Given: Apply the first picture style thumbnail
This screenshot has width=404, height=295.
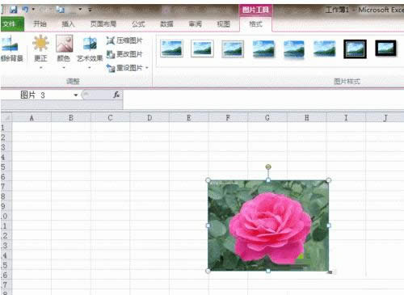Looking at the screenshot, I should 171,48.
